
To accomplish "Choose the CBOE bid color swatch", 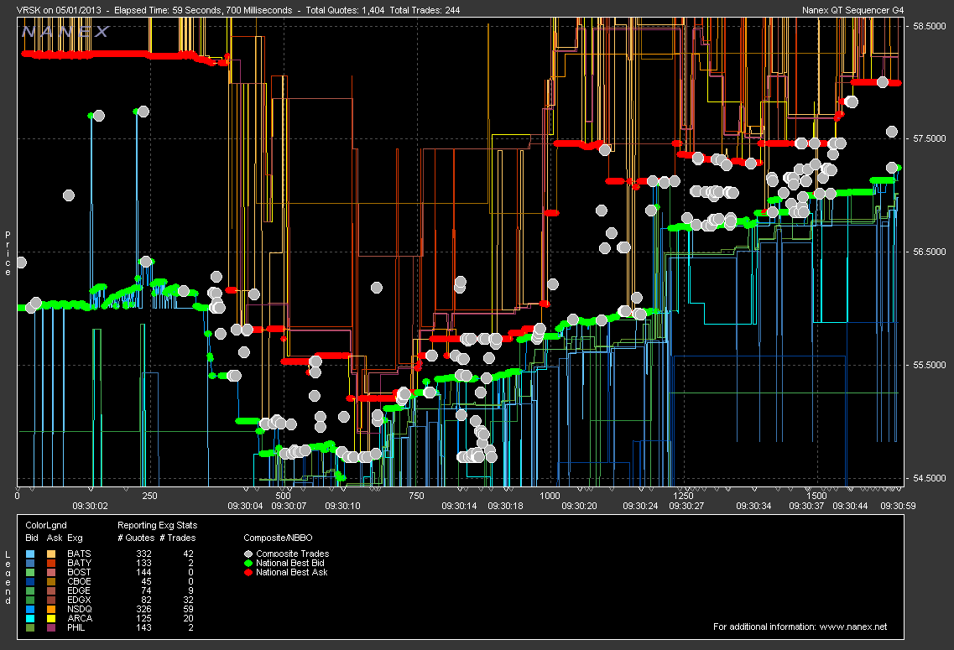I will click(30, 581).
